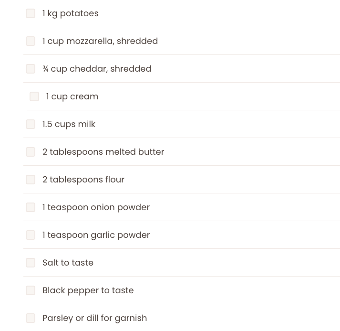The image size is (340, 331).
Task: Check the onion powder checkbox
Action: (x=31, y=207)
